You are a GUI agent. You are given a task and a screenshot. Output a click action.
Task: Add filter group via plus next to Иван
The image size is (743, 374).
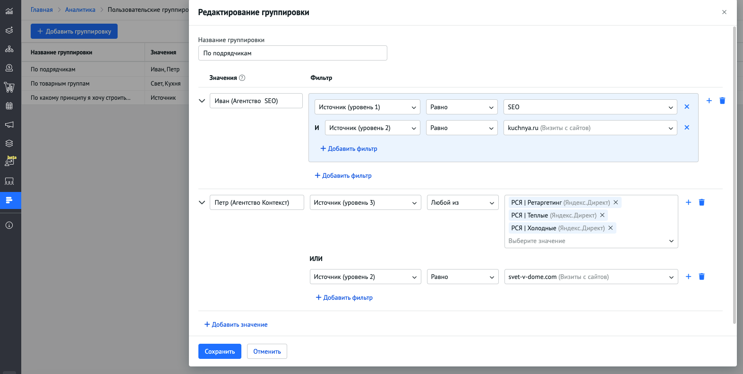tap(709, 101)
